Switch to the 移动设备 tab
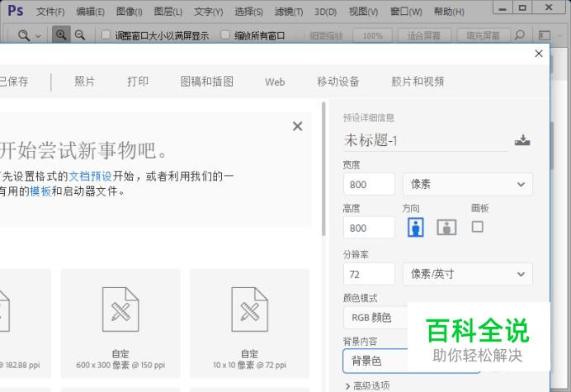The height and width of the screenshot is (392, 571). [338, 81]
